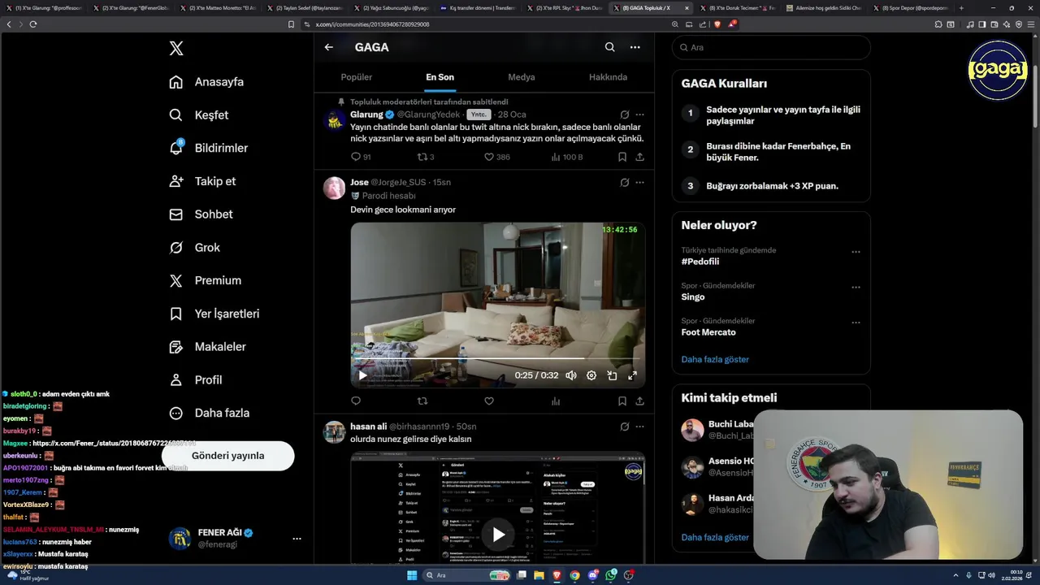Click the browser address bar URL

[372, 24]
